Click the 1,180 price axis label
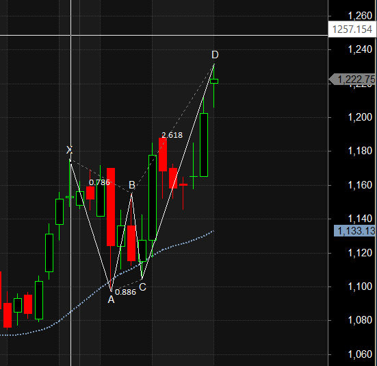 (x=360, y=151)
